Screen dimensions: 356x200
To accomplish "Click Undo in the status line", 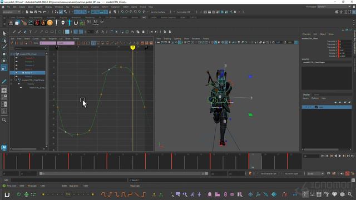I will pos(40,12).
